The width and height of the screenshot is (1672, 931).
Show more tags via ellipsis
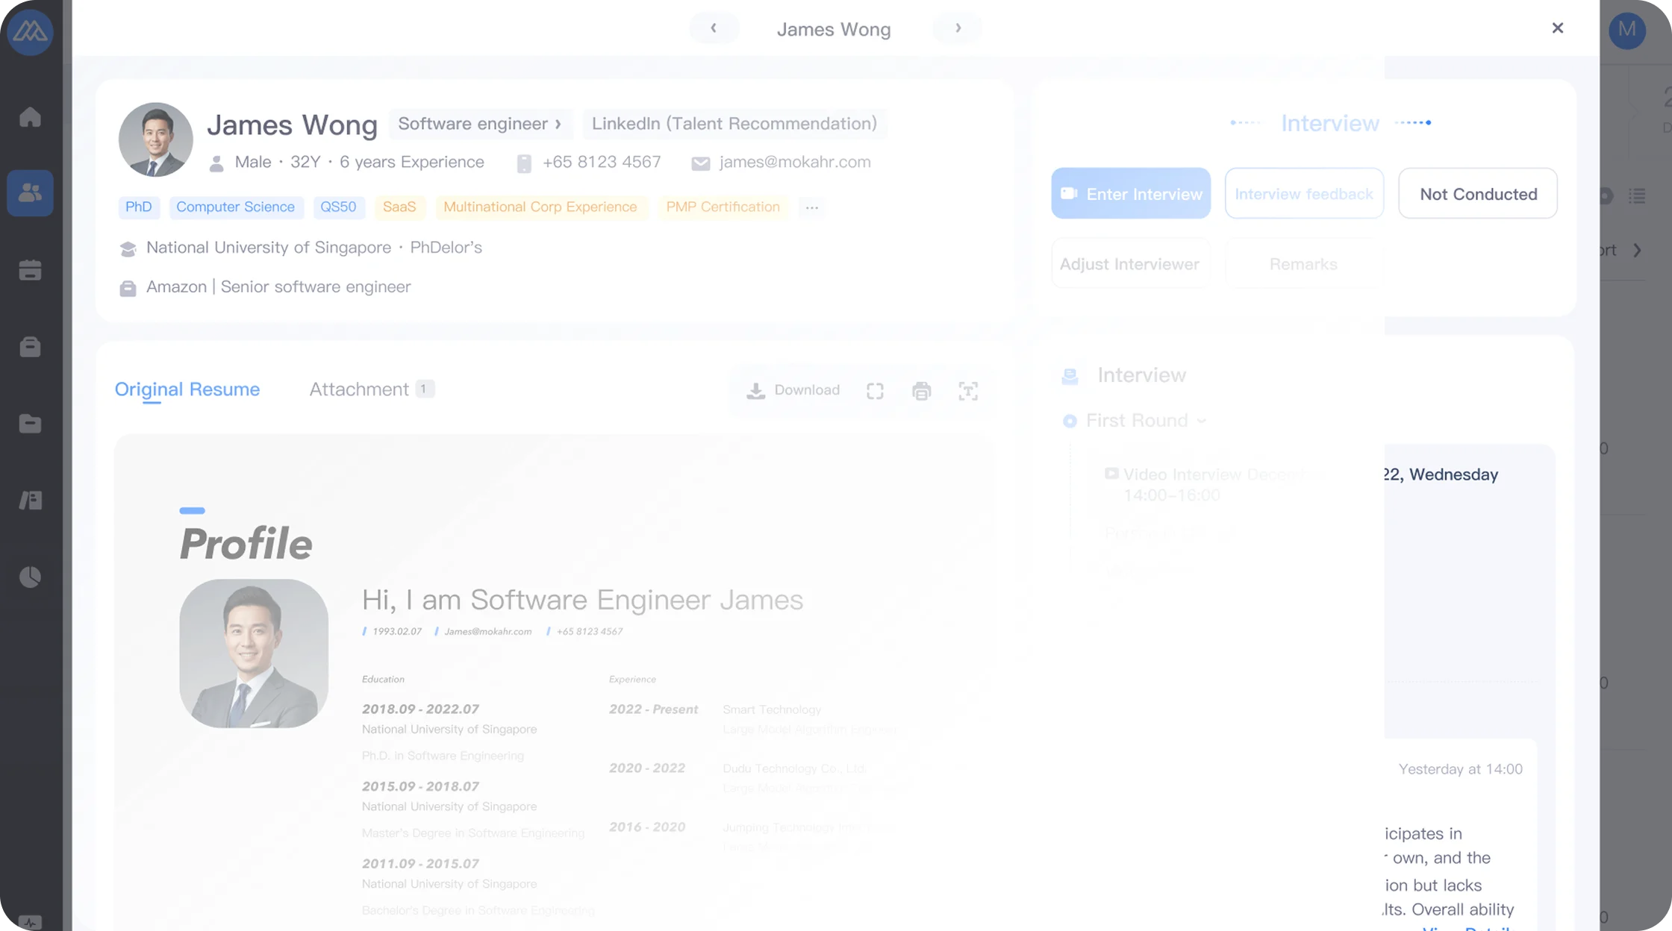click(x=811, y=207)
